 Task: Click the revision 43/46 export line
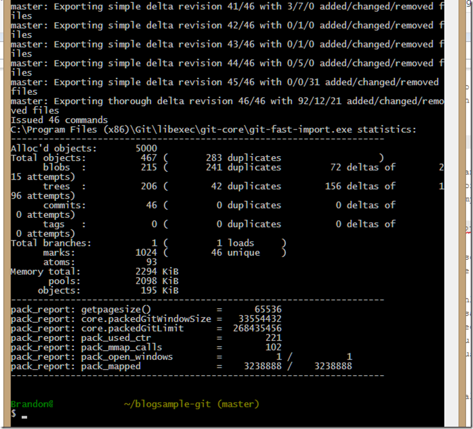pos(227,49)
